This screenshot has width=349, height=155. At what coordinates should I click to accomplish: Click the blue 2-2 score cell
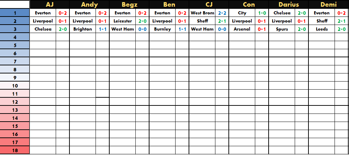tap(222, 13)
